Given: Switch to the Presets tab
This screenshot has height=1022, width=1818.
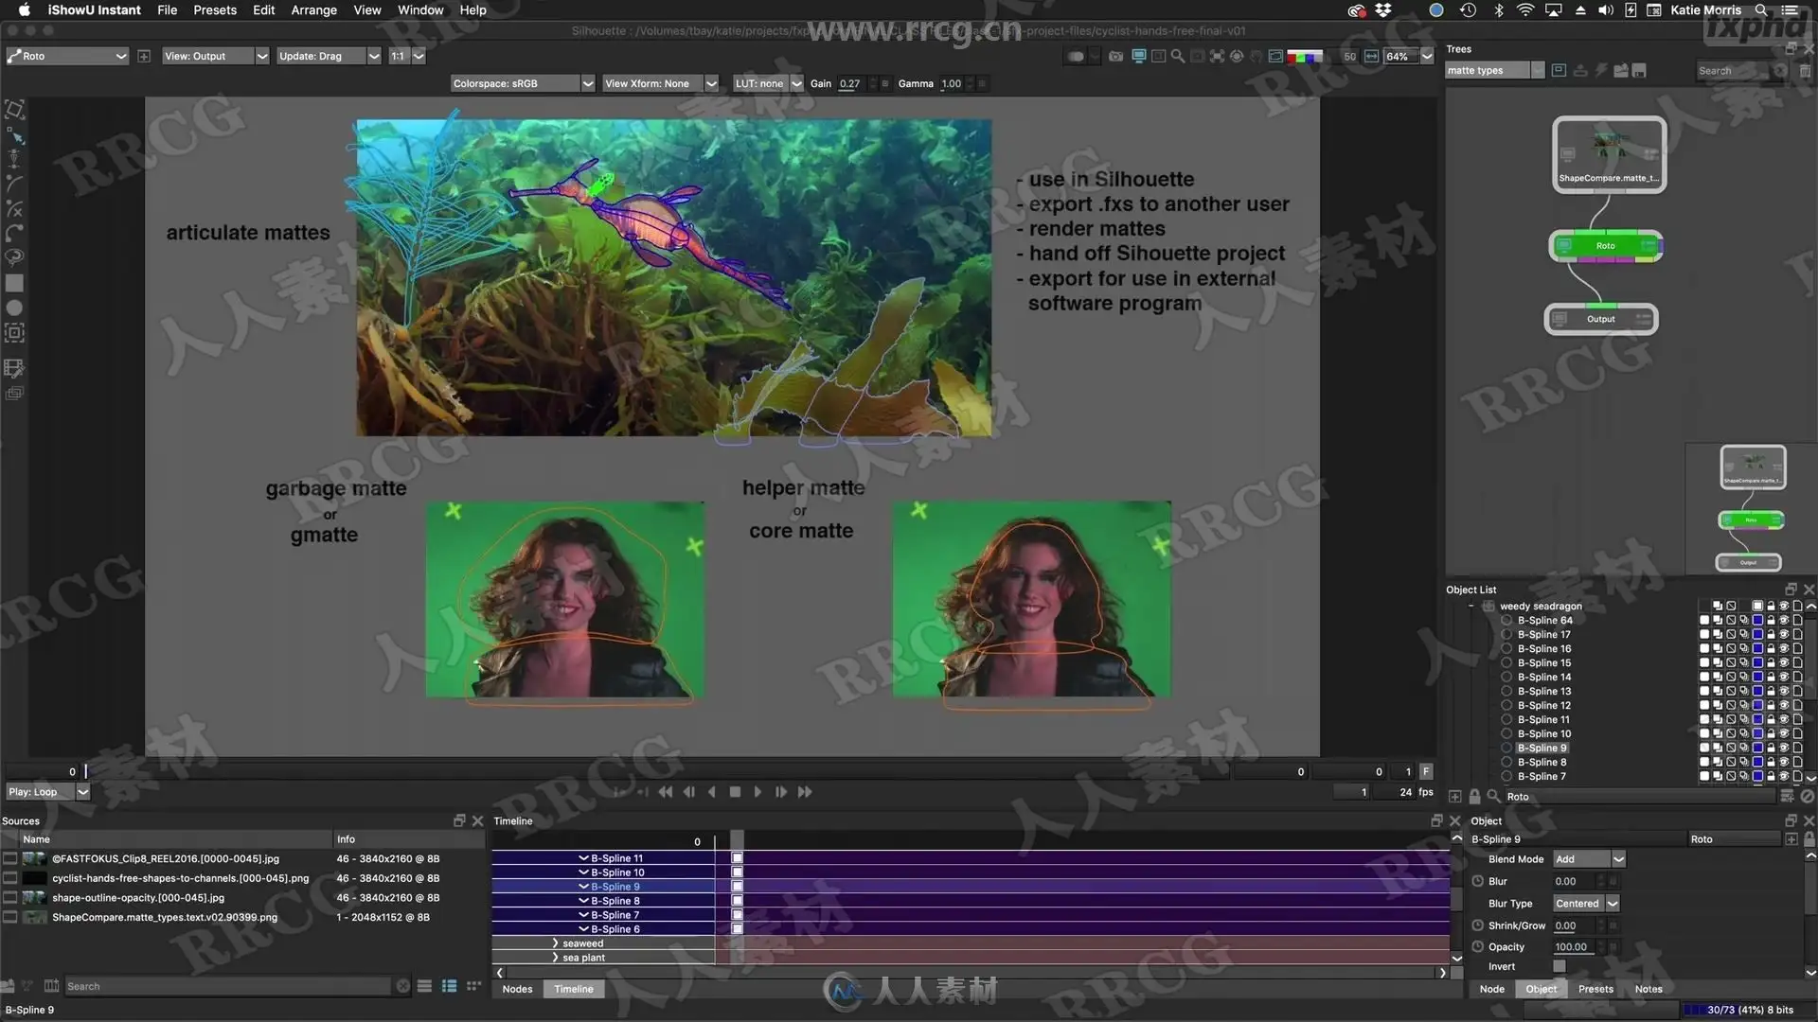Looking at the screenshot, I should (1595, 989).
